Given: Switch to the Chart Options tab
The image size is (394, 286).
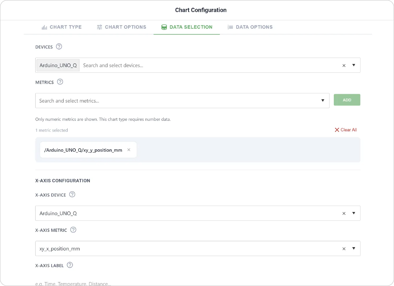Looking at the screenshot, I should (x=121, y=27).
